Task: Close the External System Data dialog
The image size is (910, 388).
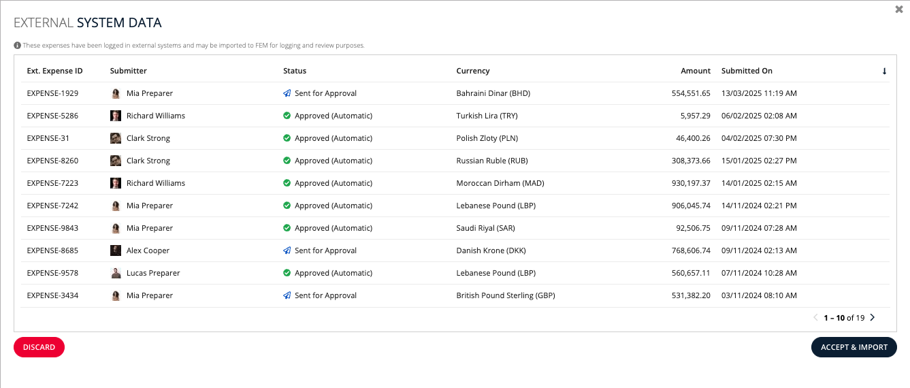Action: 899,10
